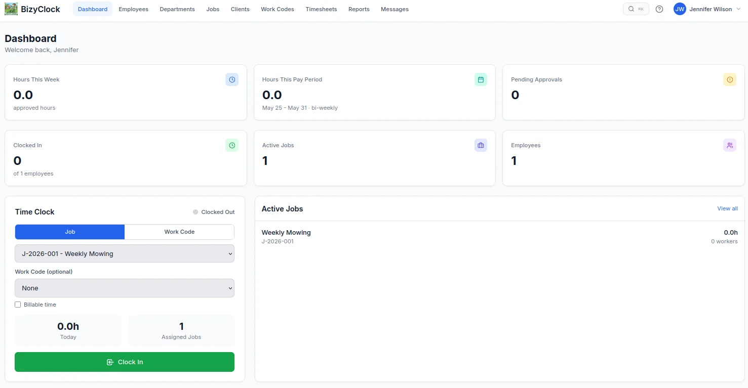Click the JW user avatar
Image resolution: width=748 pixels, height=388 pixels.
[680, 9]
